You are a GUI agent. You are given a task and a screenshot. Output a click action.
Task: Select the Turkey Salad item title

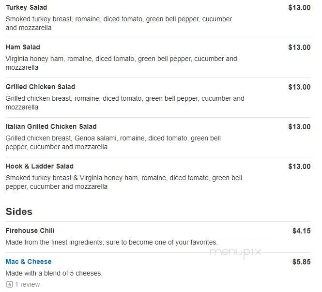click(x=27, y=8)
